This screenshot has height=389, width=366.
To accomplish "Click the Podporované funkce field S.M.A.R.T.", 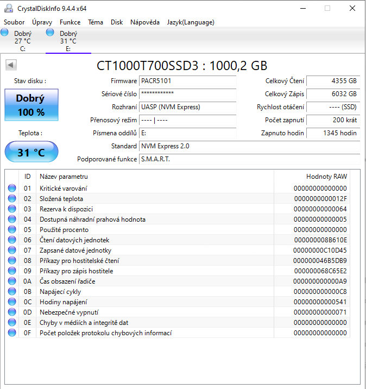I will click(249, 159).
